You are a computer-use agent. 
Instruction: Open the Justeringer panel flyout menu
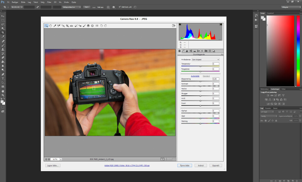click(301, 89)
